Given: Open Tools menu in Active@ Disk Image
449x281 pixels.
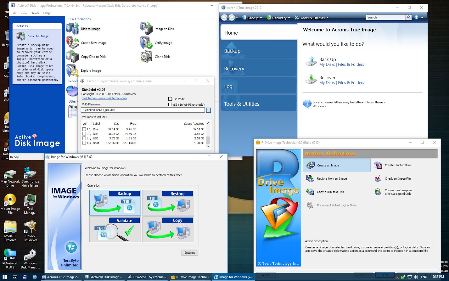Looking at the screenshot, I should 35,13.
